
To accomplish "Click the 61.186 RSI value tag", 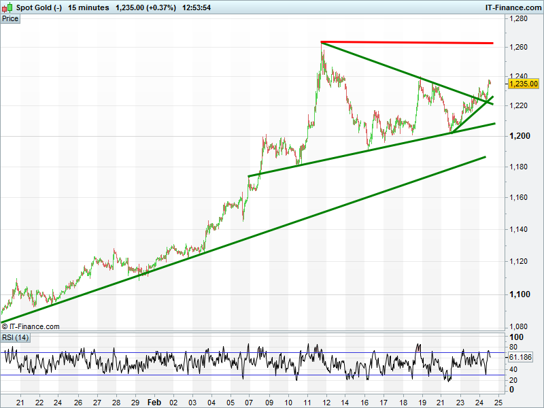I will click(520, 357).
